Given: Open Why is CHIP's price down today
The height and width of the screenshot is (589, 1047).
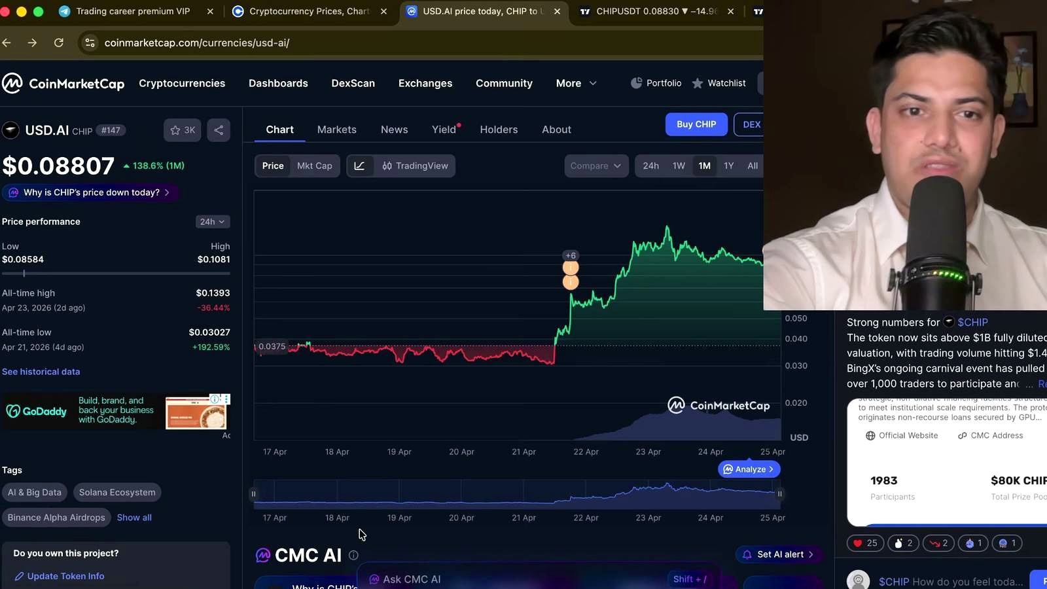Looking at the screenshot, I should click(x=90, y=192).
